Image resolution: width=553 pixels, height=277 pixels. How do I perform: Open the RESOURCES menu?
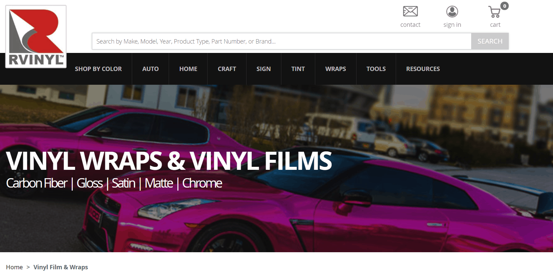[423, 69]
